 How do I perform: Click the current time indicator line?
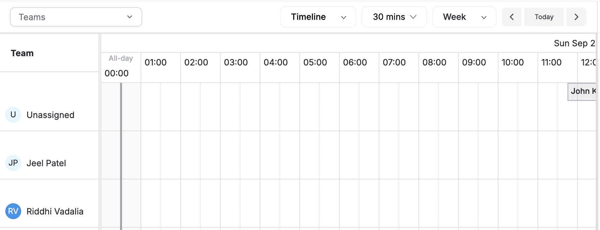121,149
